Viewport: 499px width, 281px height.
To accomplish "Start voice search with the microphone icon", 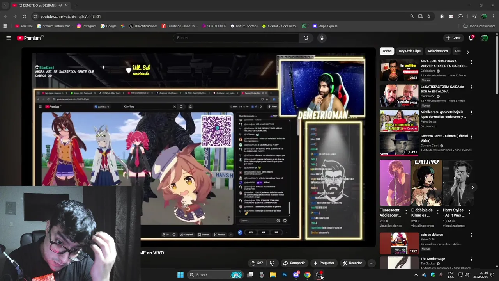I will coord(322,38).
